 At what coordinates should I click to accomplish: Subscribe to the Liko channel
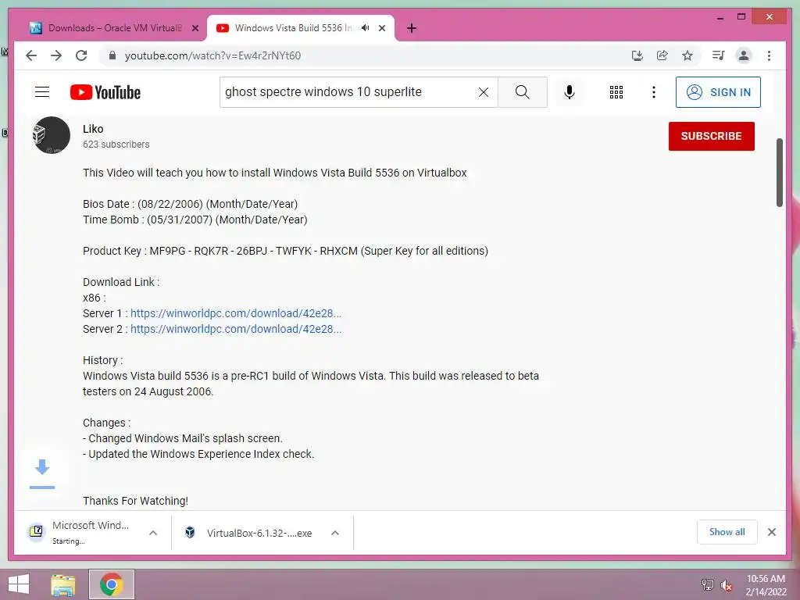(x=711, y=136)
